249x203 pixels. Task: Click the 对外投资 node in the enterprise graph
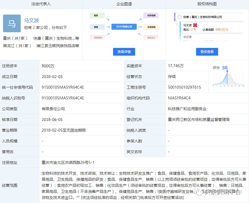point(151,16)
